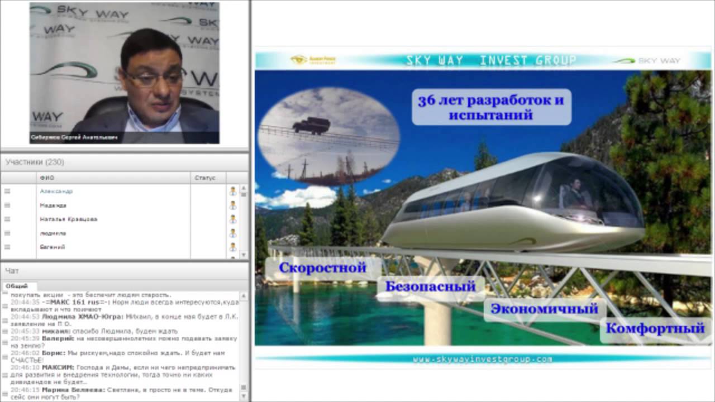Viewport: 715px width, 402px height.
Task: Sort participants by the ФИО column header
Action: point(113,178)
